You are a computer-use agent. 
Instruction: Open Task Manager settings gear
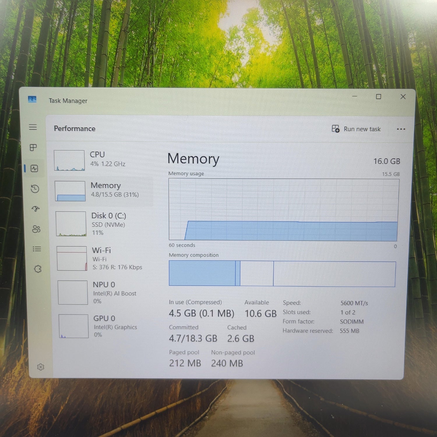tap(40, 367)
